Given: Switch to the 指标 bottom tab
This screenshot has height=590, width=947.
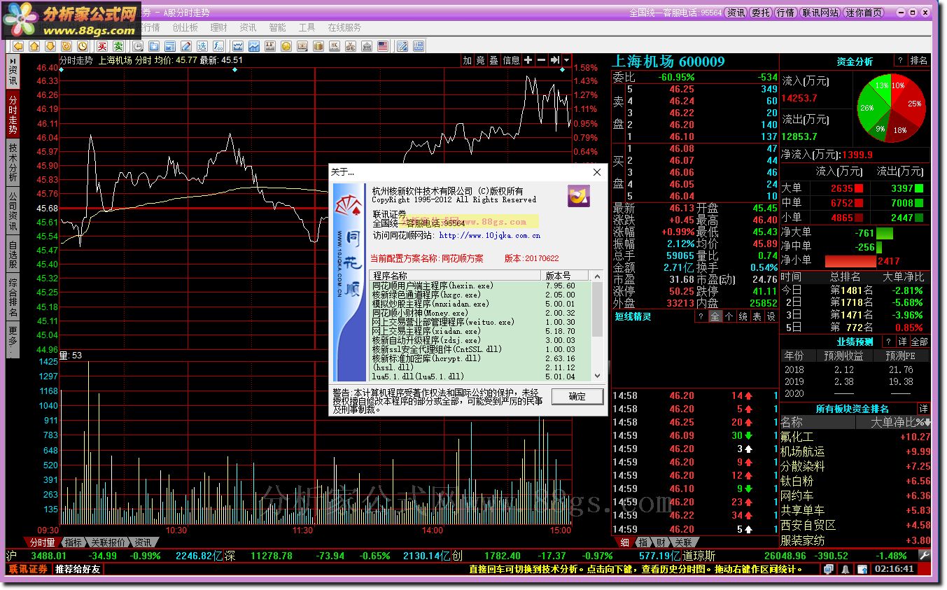Looking at the screenshot, I should click(73, 542).
